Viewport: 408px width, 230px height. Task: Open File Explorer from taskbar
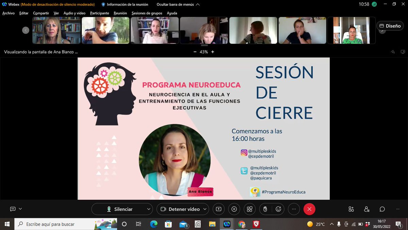click(x=212, y=224)
